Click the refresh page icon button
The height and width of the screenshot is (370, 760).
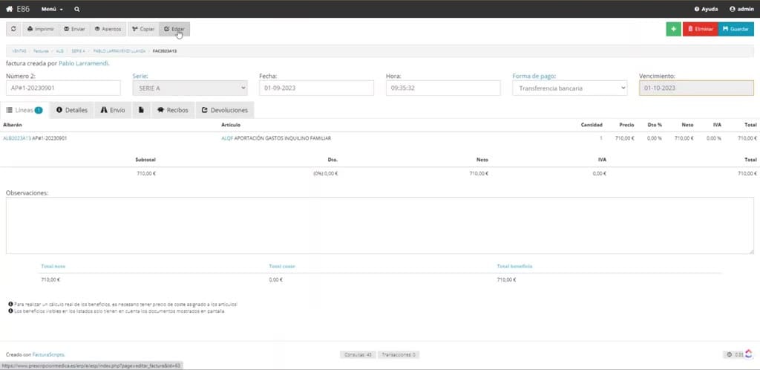pyautogui.click(x=13, y=29)
